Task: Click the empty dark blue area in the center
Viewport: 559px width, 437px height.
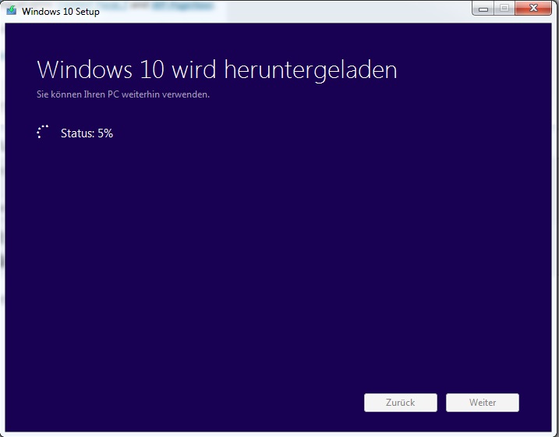Action: point(278,250)
